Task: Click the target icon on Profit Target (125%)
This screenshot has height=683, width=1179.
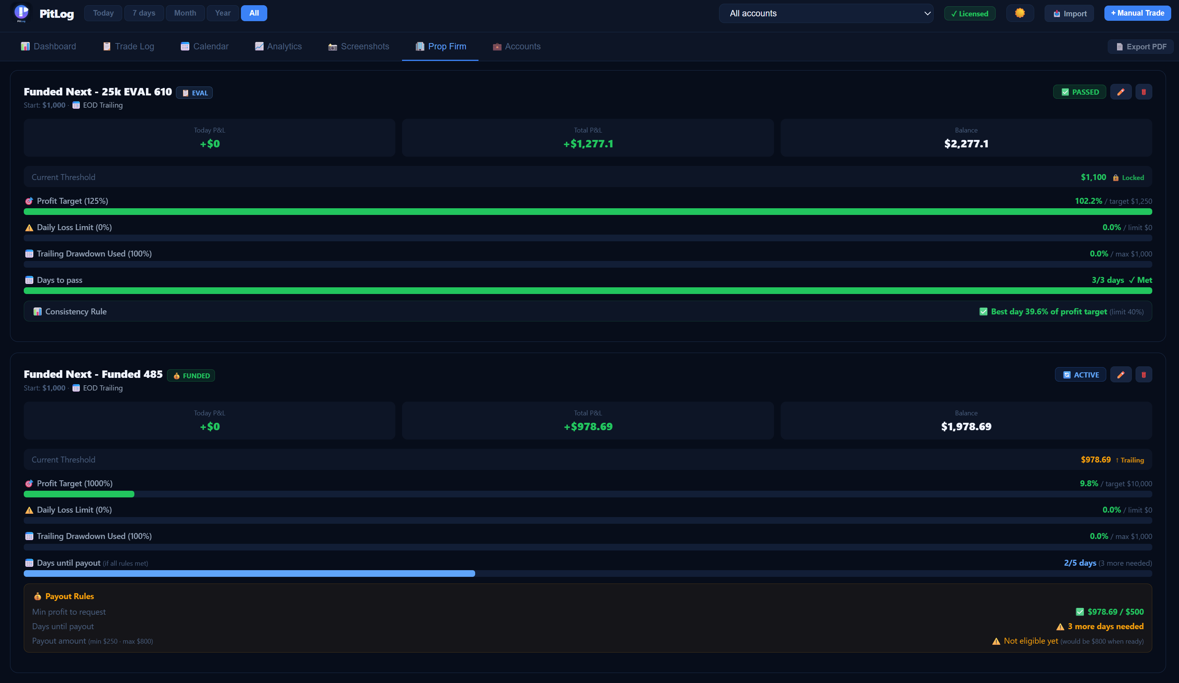Action: click(29, 201)
